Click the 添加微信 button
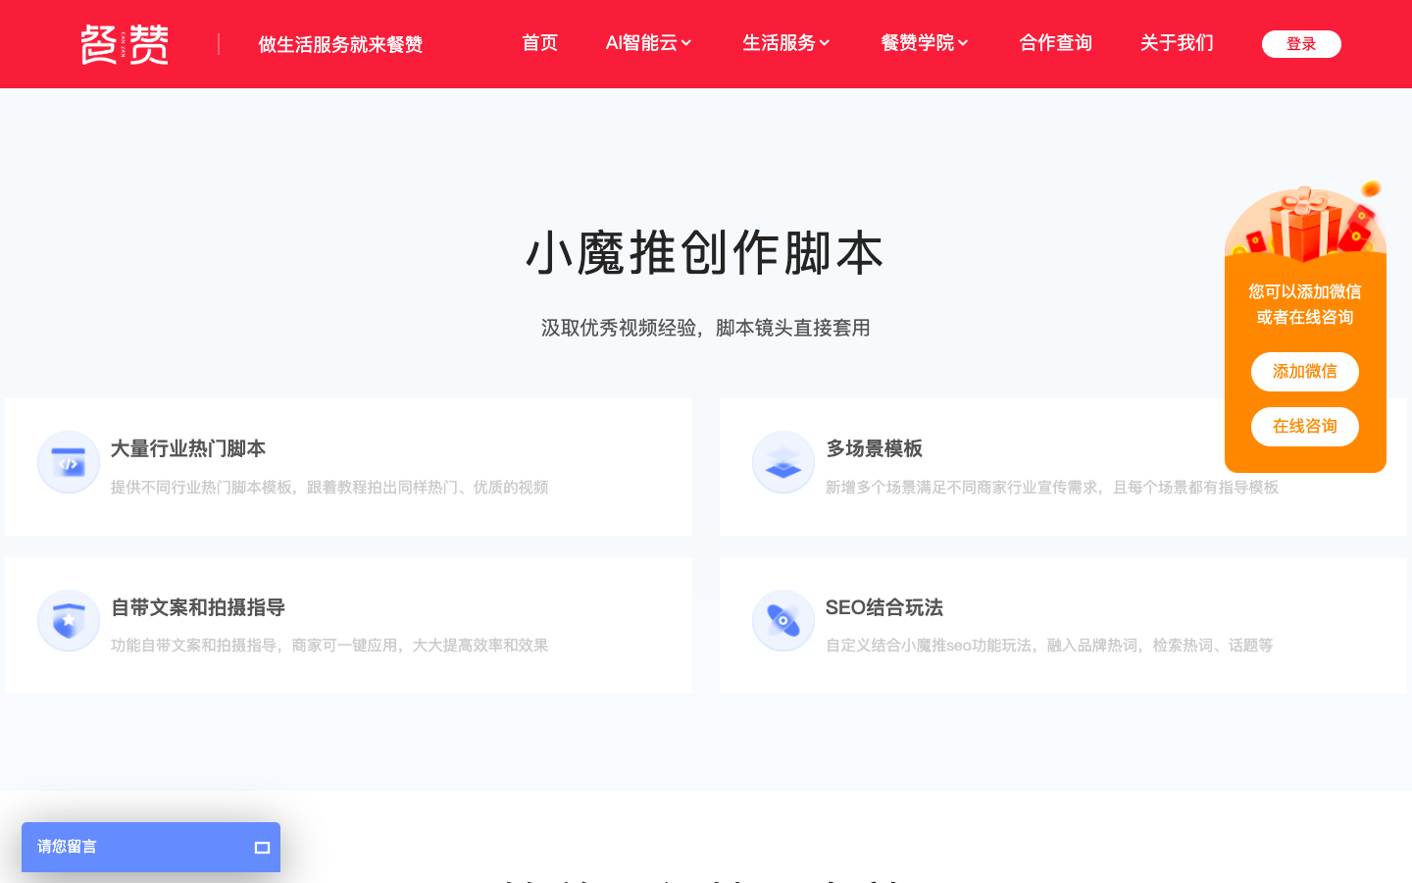Screen dimensions: 1412x883 coord(1304,372)
